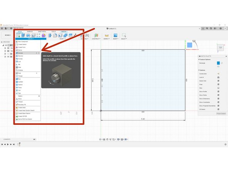Open timeline settings gear icon
Image resolution: width=228 pixels, height=171 pixels.
point(225,144)
